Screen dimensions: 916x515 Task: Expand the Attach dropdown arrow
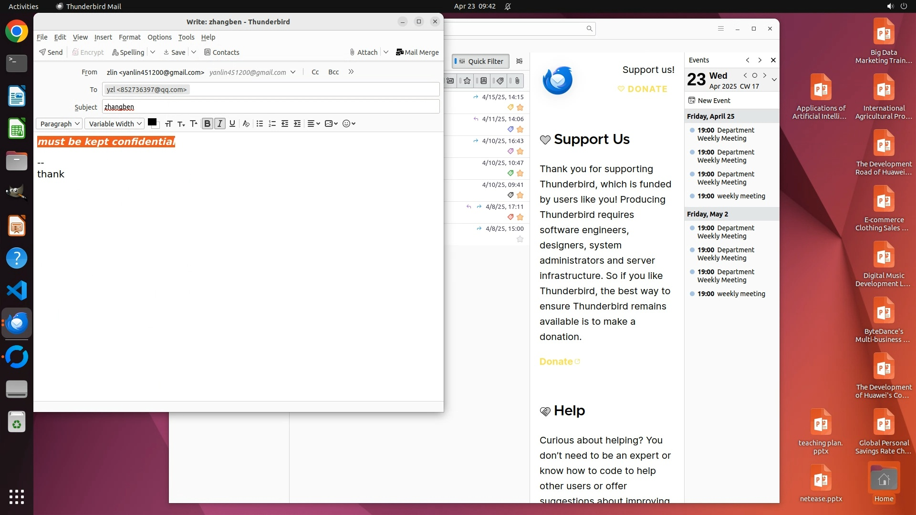pos(386,52)
